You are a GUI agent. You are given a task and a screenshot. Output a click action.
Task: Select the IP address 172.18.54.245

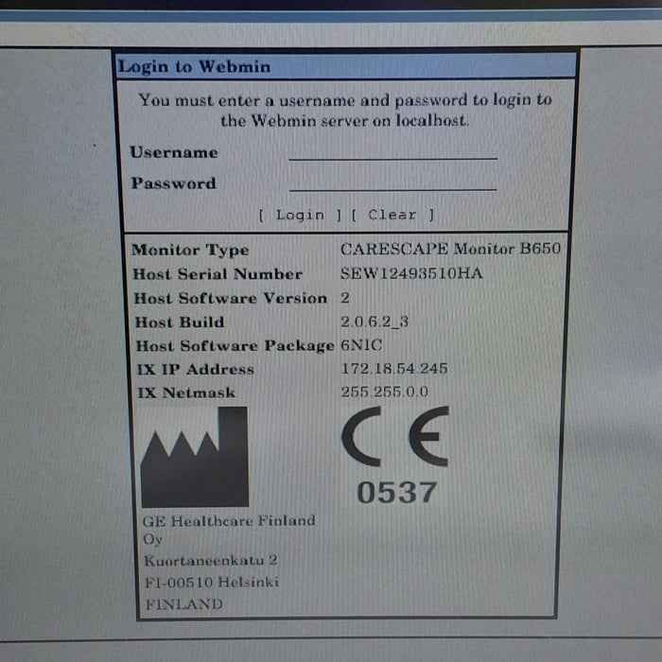[x=394, y=369]
